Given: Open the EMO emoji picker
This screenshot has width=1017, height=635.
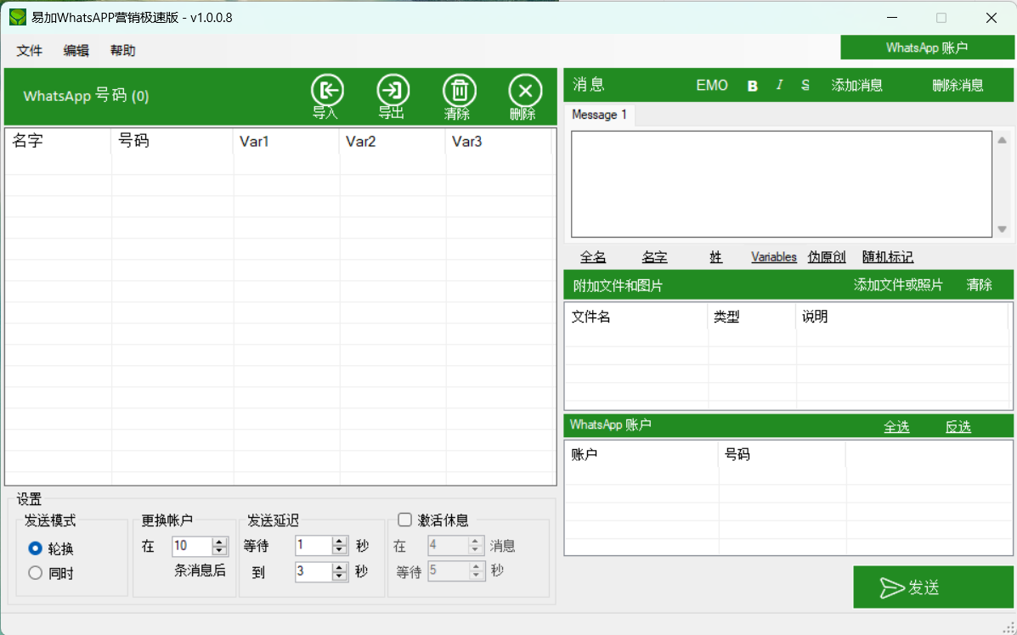Looking at the screenshot, I should coord(712,86).
